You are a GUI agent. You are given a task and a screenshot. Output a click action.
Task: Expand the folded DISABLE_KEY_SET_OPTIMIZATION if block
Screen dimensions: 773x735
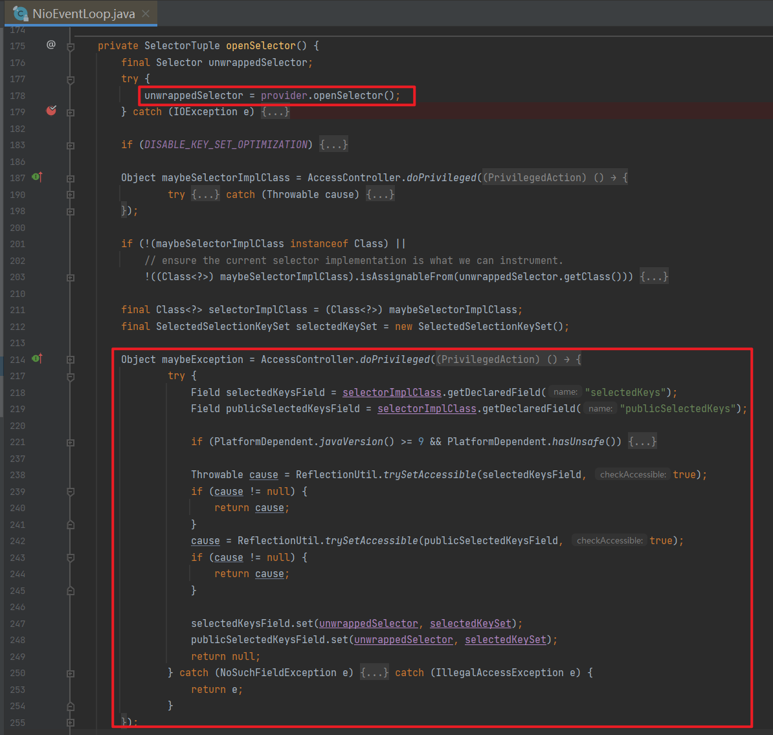point(333,145)
